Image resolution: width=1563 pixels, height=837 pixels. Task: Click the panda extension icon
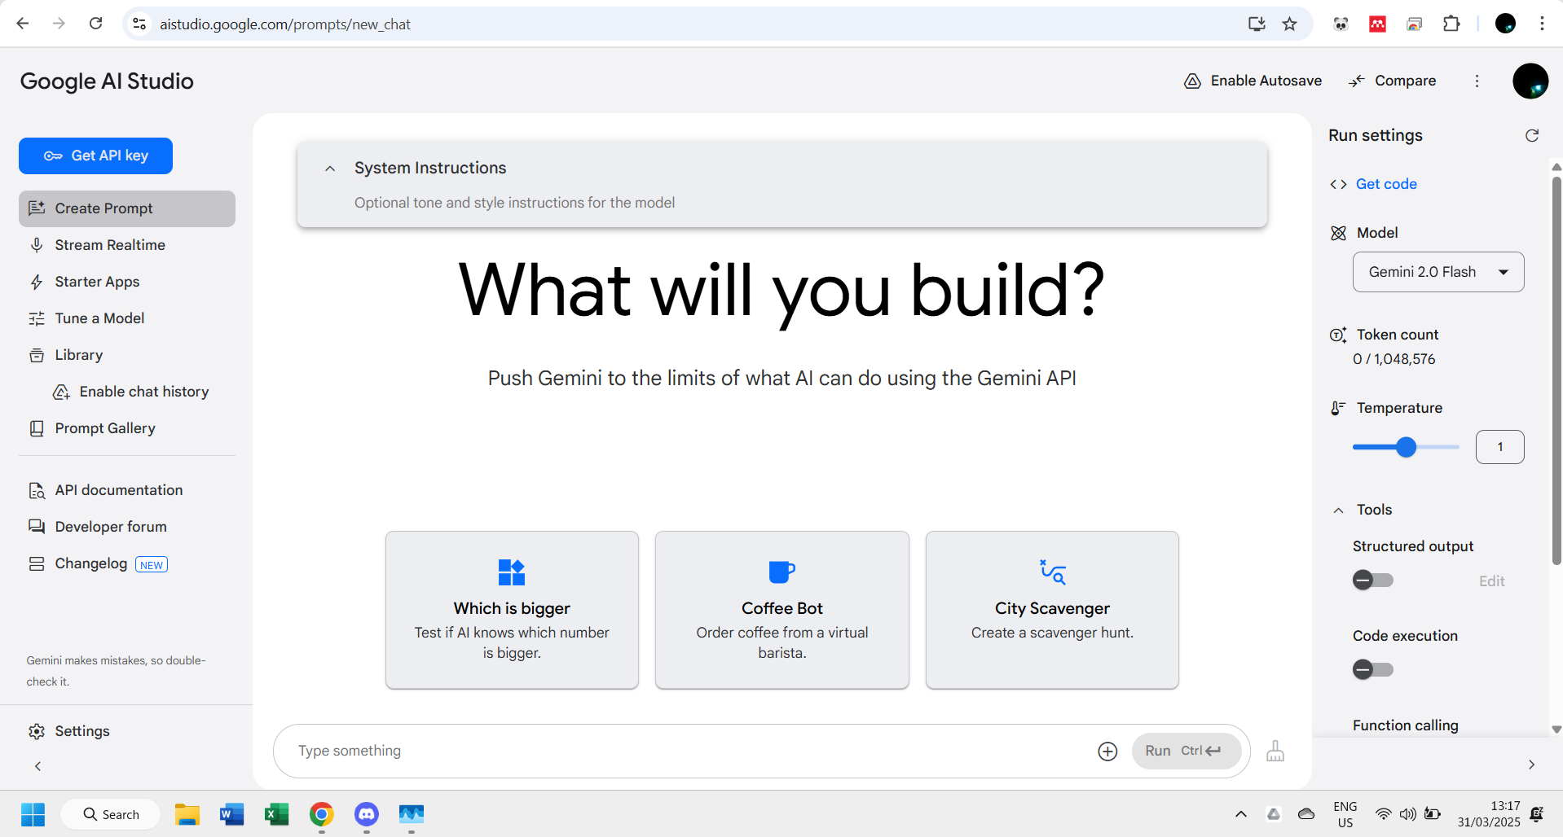click(x=1341, y=24)
